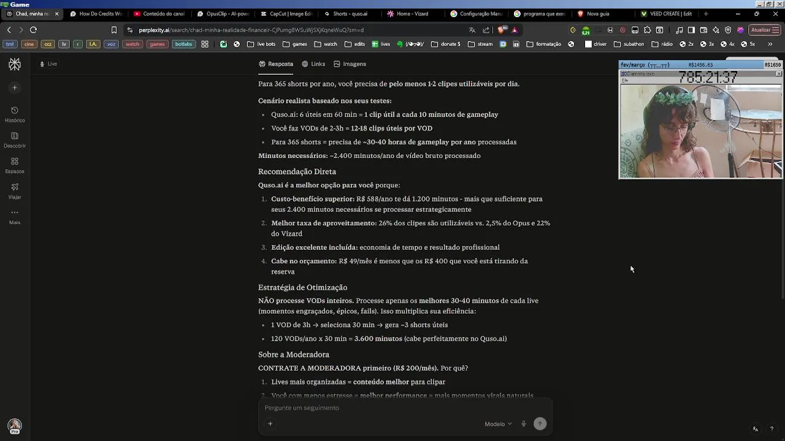
Task: Click the tml bookmark chip
Action: point(10,44)
